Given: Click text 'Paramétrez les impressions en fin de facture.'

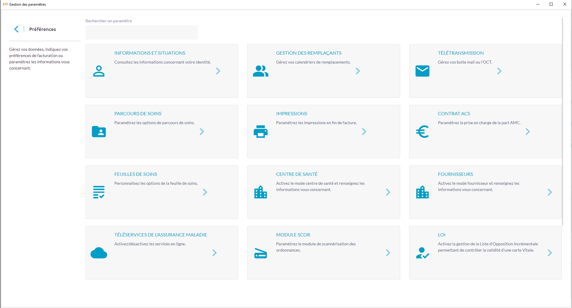Looking at the screenshot, I should tap(316, 123).
